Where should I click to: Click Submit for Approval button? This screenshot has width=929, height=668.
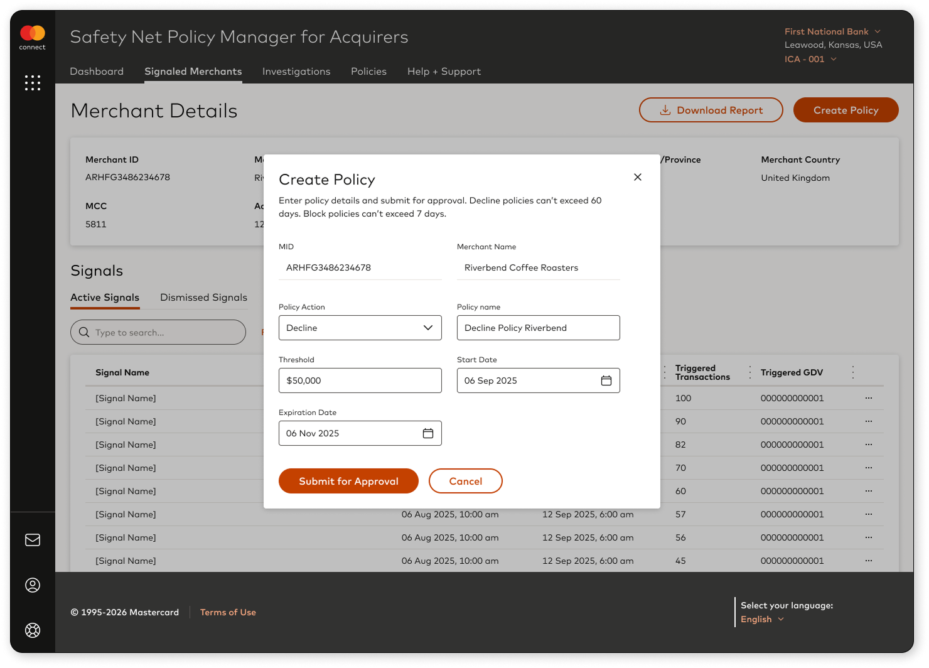coord(348,481)
